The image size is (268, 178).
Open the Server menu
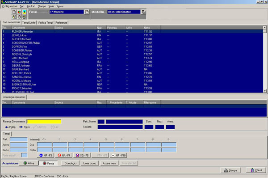60,6
